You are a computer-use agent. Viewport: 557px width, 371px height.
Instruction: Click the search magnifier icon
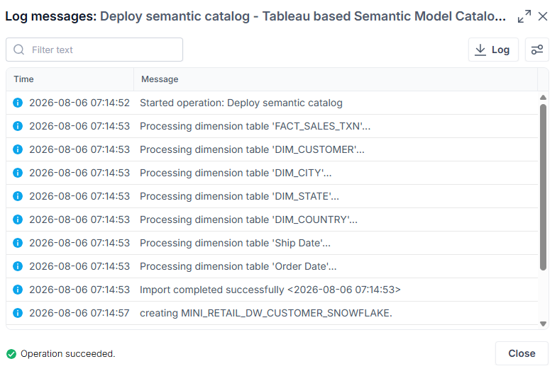pyautogui.click(x=19, y=50)
